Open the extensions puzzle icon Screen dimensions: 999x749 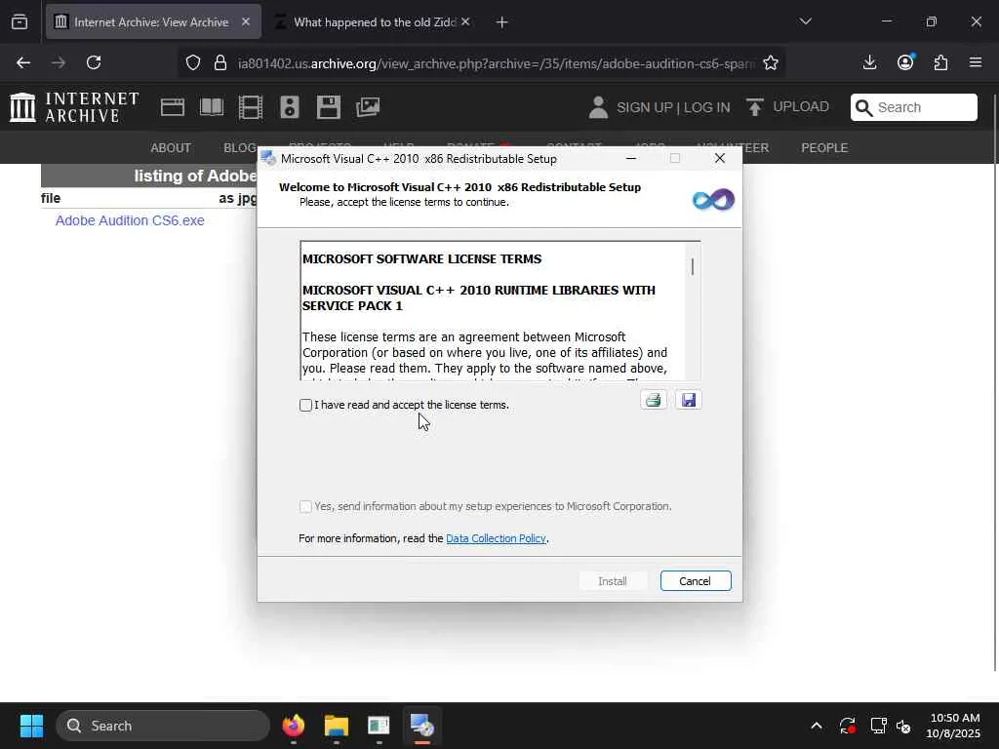click(940, 62)
